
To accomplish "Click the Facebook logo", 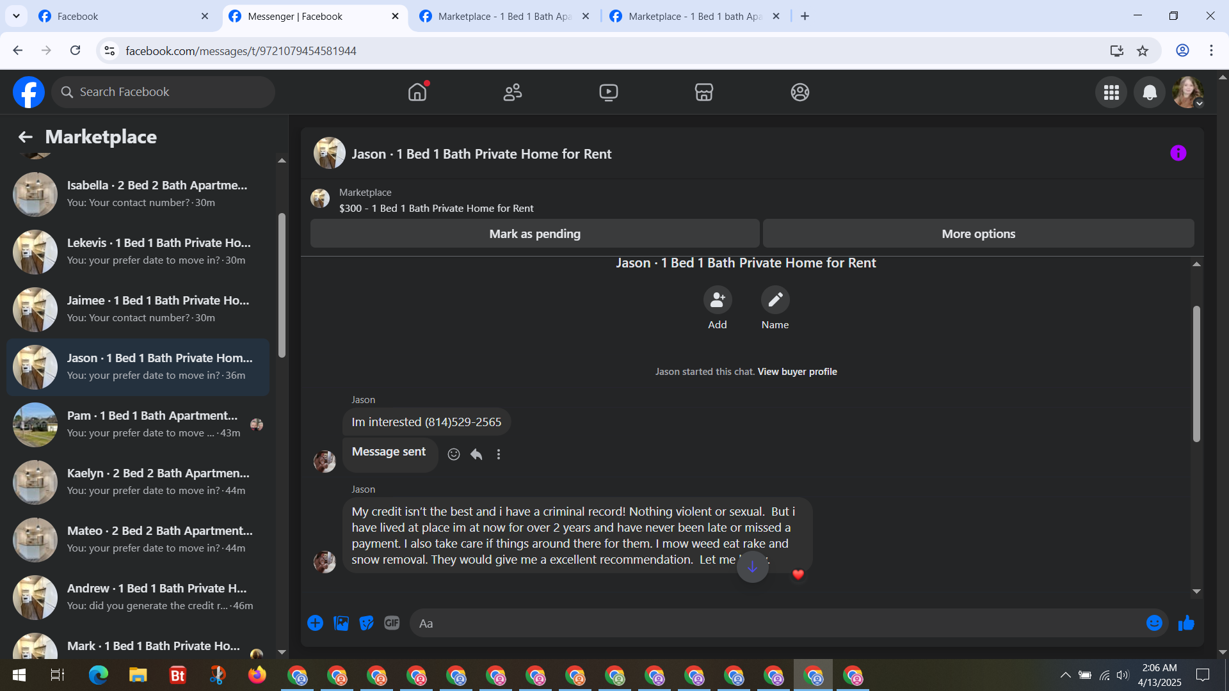I will click(29, 92).
